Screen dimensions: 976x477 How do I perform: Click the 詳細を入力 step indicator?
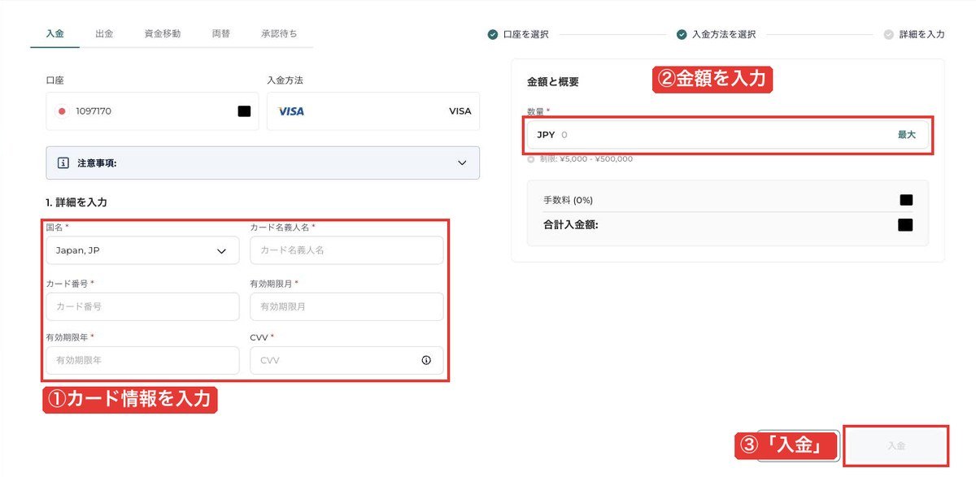(x=914, y=35)
